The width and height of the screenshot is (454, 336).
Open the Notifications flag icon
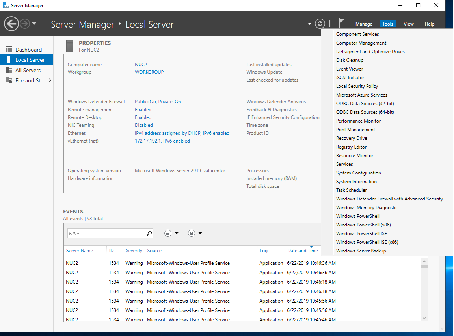(341, 23)
